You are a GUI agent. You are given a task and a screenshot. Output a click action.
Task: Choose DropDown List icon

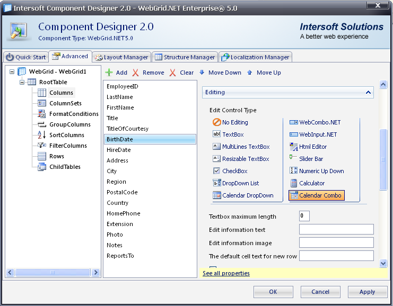tap(216, 183)
